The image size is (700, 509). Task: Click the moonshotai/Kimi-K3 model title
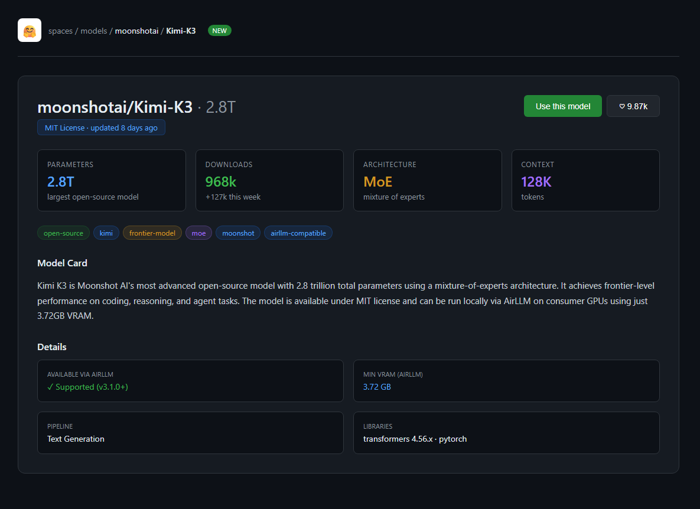115,107
